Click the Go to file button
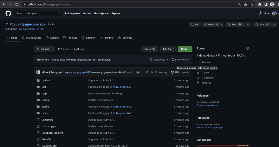The image size is (279, 147). (x=150, y=49)
